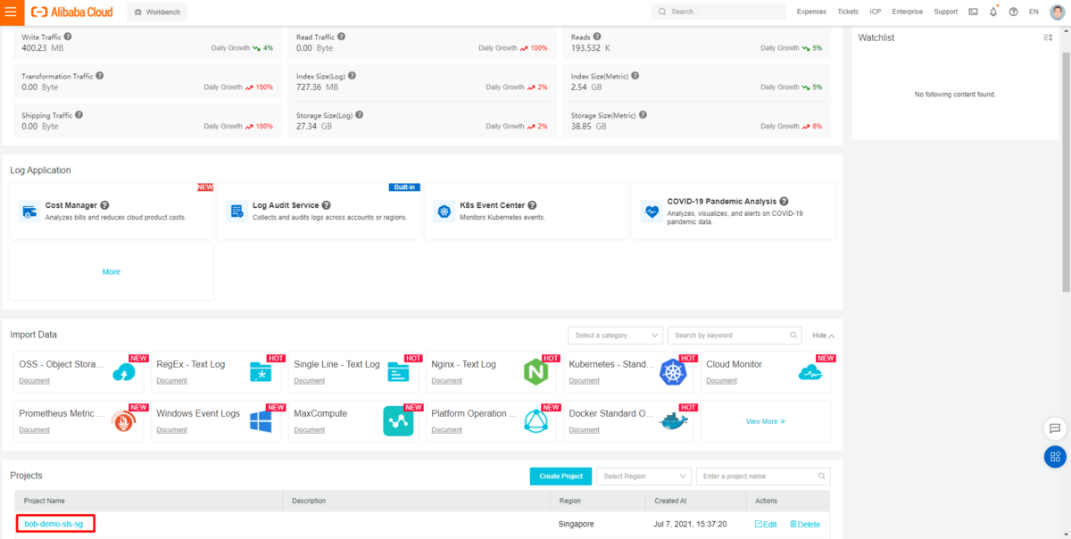Click the top Search field
This screenshot has width=1071, height=539.
pyautogui.click(x=718, y=12)
